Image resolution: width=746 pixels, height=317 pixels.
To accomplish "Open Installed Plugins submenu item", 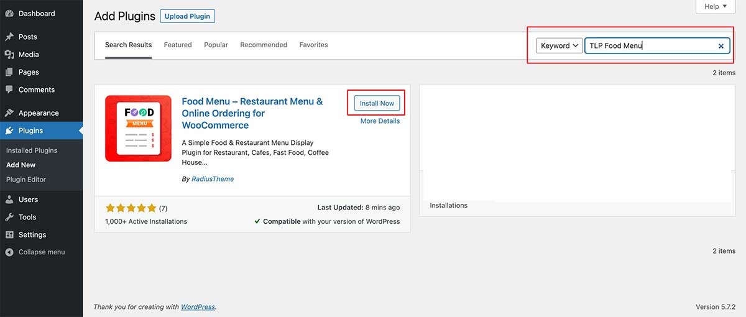I will [32, 150].
